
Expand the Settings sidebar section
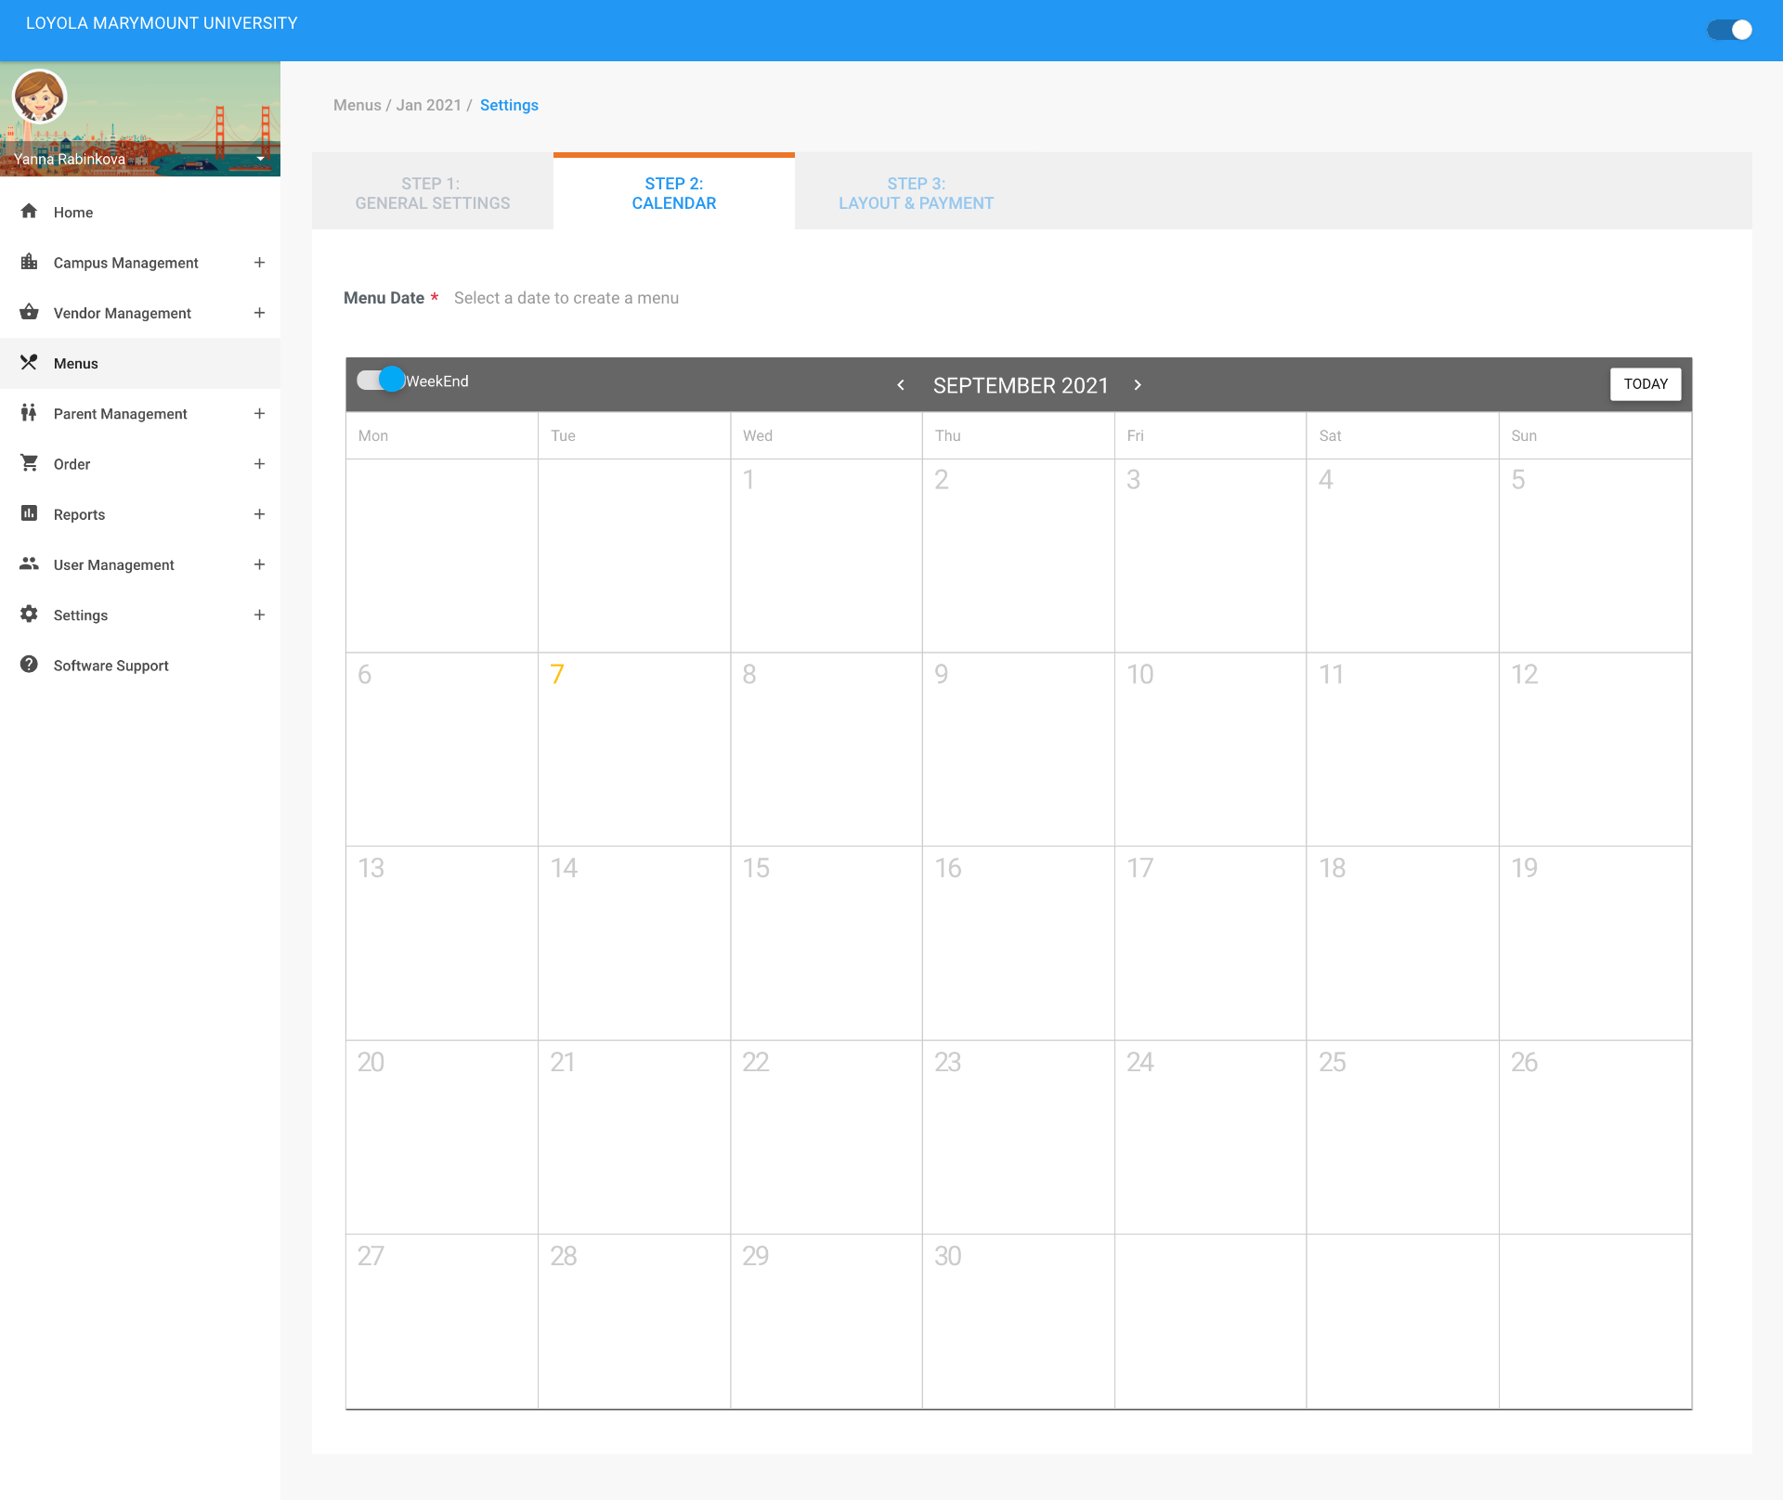[x=259, y=615]
